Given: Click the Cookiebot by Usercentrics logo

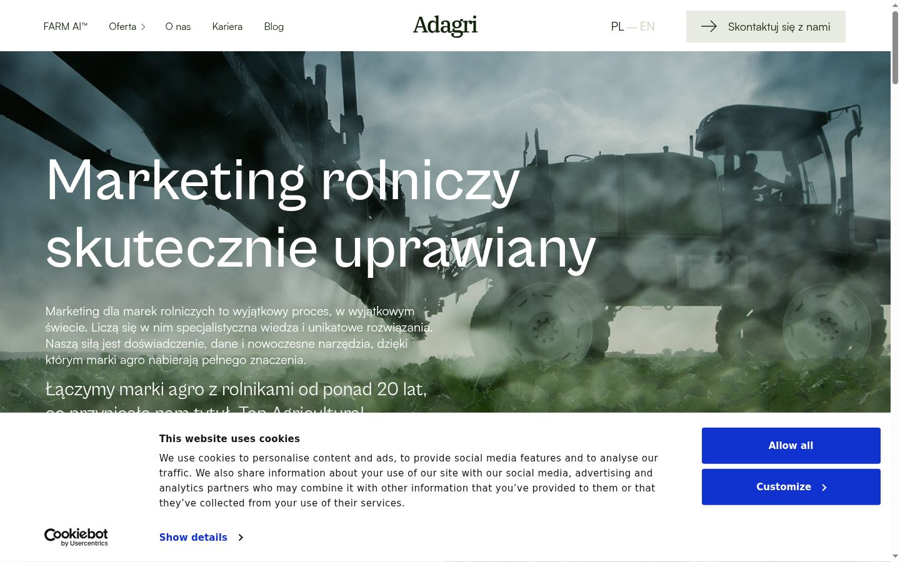Looking at the screenshot, I should (76, 537).
